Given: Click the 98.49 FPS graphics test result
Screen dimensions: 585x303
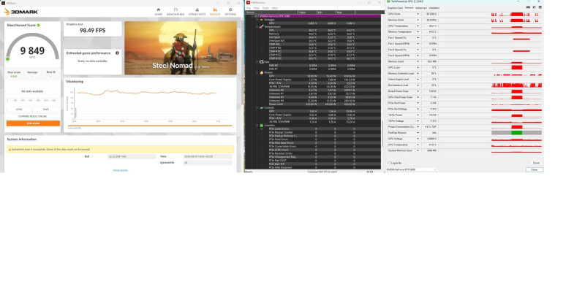Looking at the screenshot, I should point(93,30).
